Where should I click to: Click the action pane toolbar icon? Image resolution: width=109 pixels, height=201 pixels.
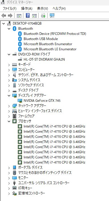[34, 16]
